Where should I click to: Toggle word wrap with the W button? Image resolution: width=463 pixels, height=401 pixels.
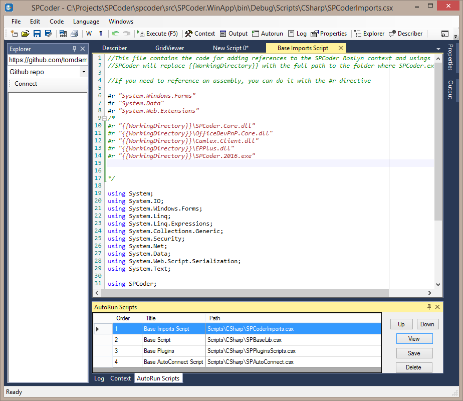(x=89, y=34)
